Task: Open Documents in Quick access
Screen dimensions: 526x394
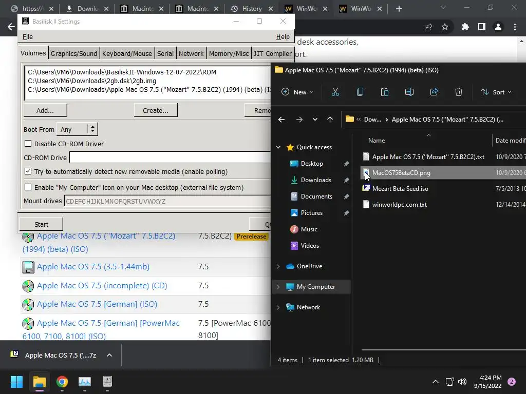Action: click(x=316, y=196)
